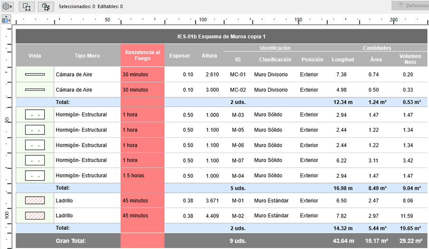Click the 30 minutos cell in MC-02 row
Viewport: 429px width, 249px height.
coord(143,90)
